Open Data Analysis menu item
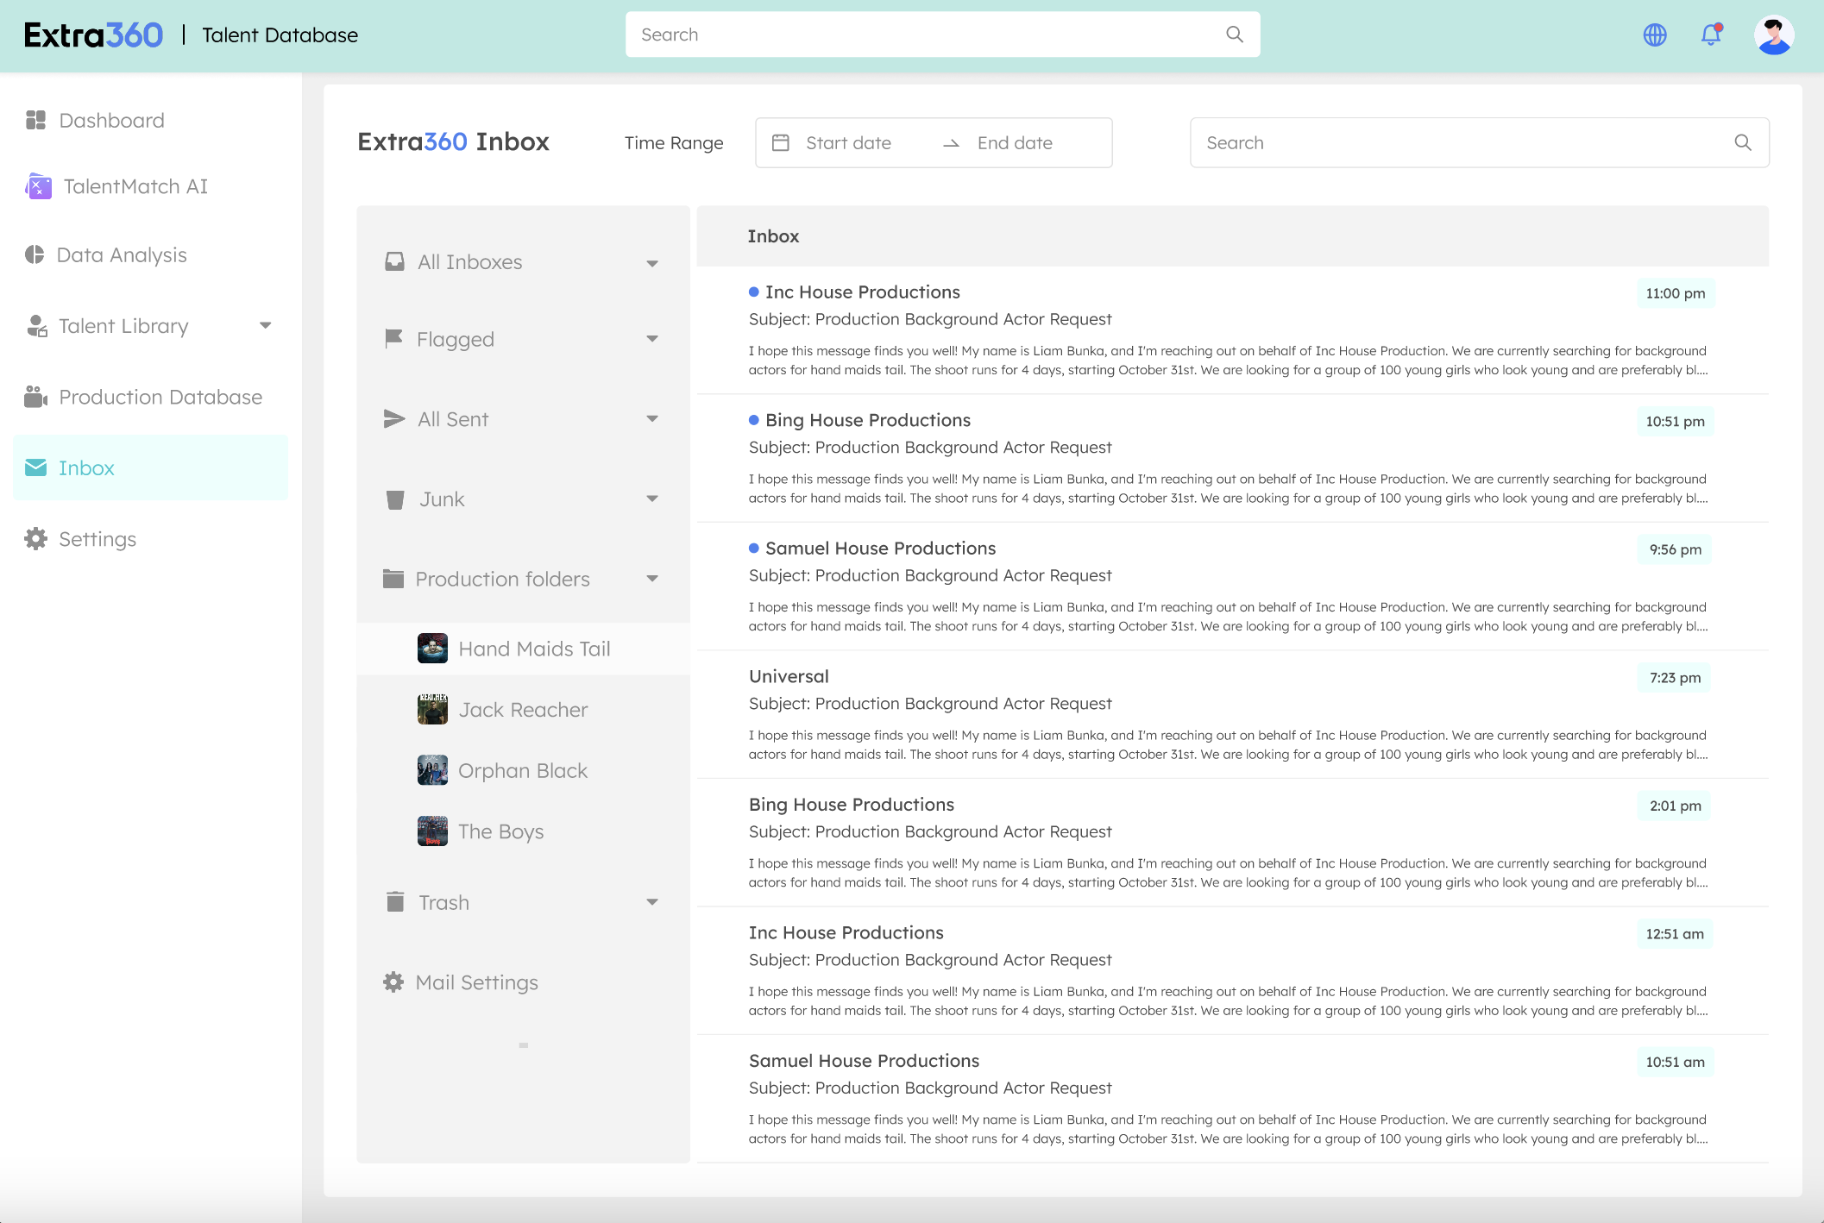 pos(122,254)
